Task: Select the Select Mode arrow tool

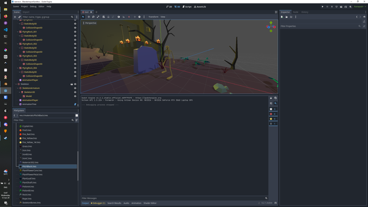Action: [83, 17]
